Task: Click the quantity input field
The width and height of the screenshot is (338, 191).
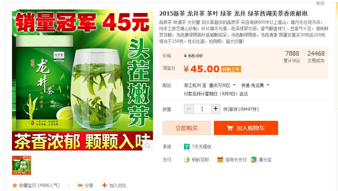Action: (x=202, y=109)
